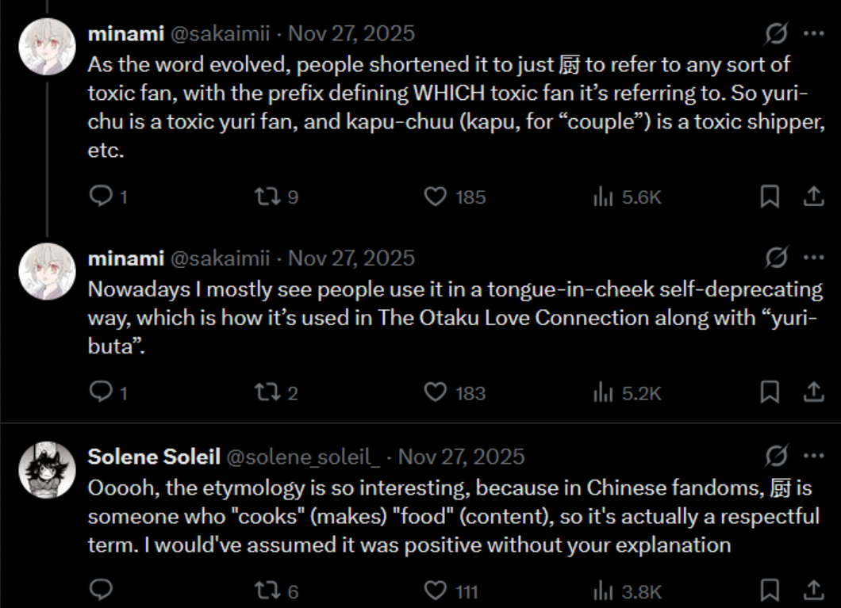Like Solene Soleil's reply with 111 likes
The width and height of the screenshot is (841, 608).
coord(436,590)
